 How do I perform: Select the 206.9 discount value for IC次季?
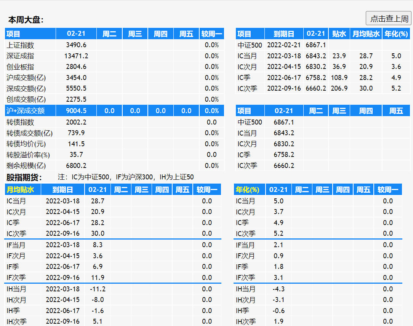[x=339, y=88]
